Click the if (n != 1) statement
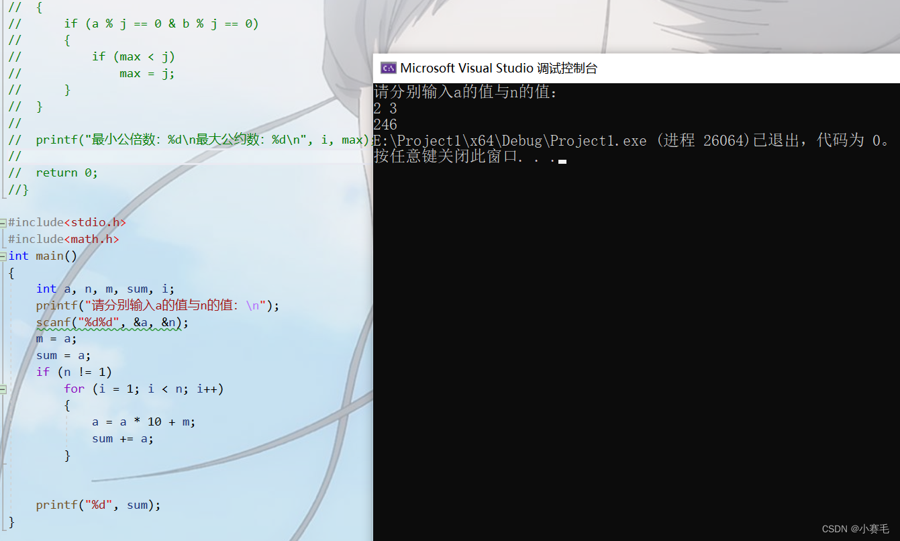Image resolution: width=900 pixels, height=541 pixels. pyautogui.click(x=74, y=371)
